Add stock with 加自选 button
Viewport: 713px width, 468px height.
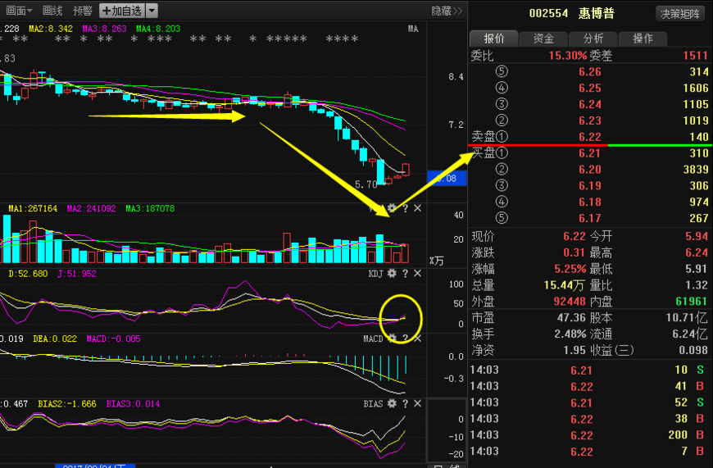pos(122,11)
